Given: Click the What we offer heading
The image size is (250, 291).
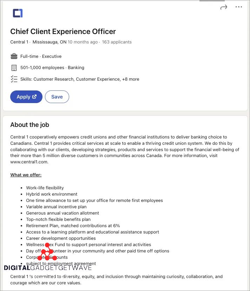Looking at the screenshot, I should pos(26,175).
